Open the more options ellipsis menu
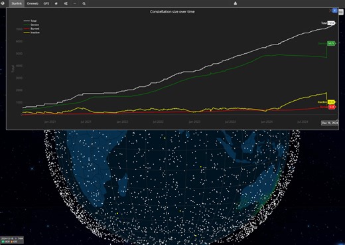Screen dimensions: 345x245 (x=75, y=3)
